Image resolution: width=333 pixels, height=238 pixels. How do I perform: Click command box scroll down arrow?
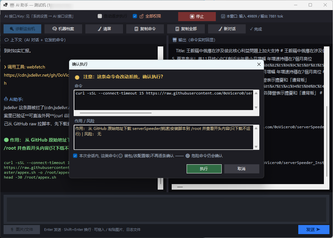tap(256, 107)
